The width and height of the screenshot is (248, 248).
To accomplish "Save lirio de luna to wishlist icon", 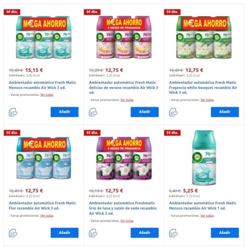I will click(93, 233).
